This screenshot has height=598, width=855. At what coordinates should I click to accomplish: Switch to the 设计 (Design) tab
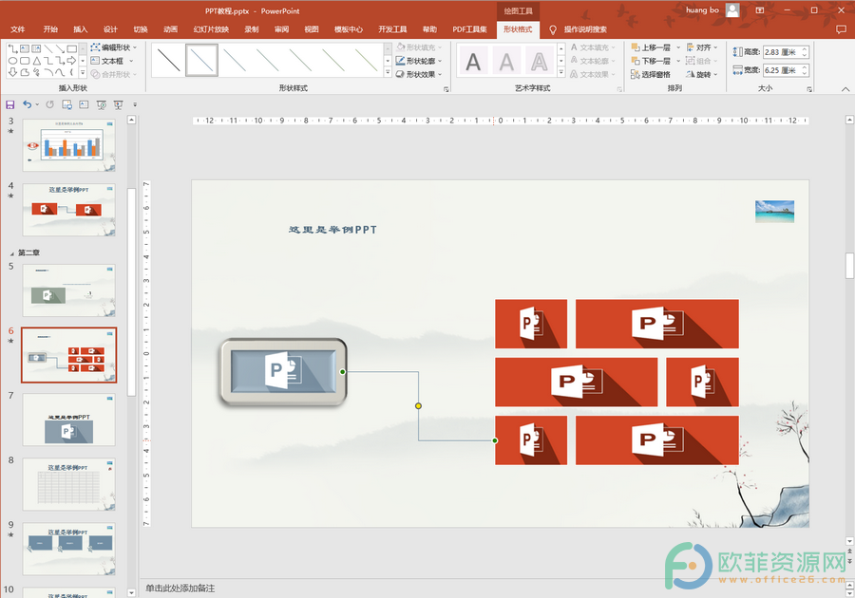click(x=110, y=29)
